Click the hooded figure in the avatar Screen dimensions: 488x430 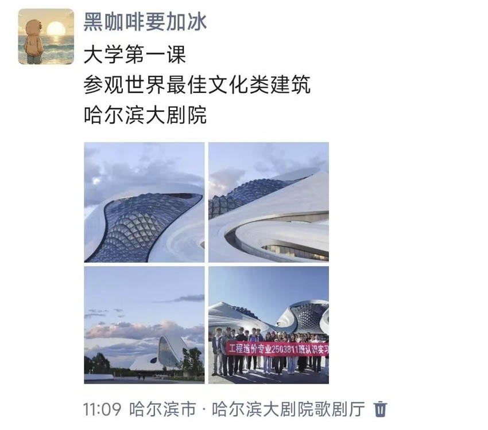33,42
